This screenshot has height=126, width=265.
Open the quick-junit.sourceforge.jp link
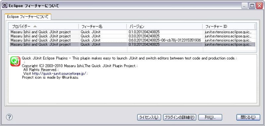tap(59, 73)
